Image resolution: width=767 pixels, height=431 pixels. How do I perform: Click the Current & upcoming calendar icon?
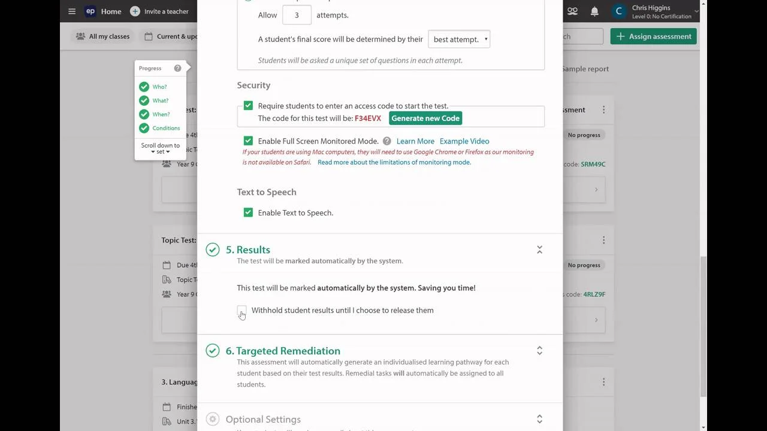[x=149, y=37]
